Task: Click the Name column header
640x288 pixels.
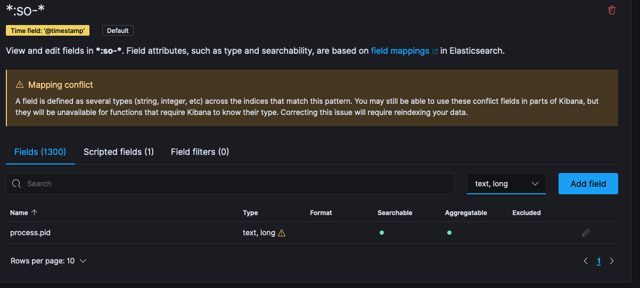Action: (19, 212)
